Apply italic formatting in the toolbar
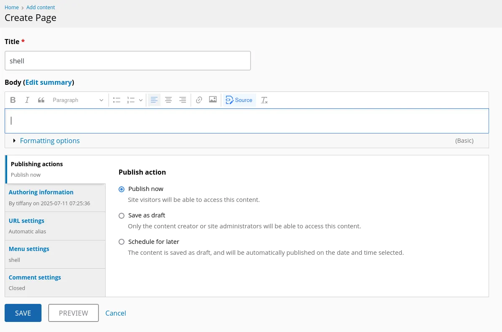 pos(27,100)
